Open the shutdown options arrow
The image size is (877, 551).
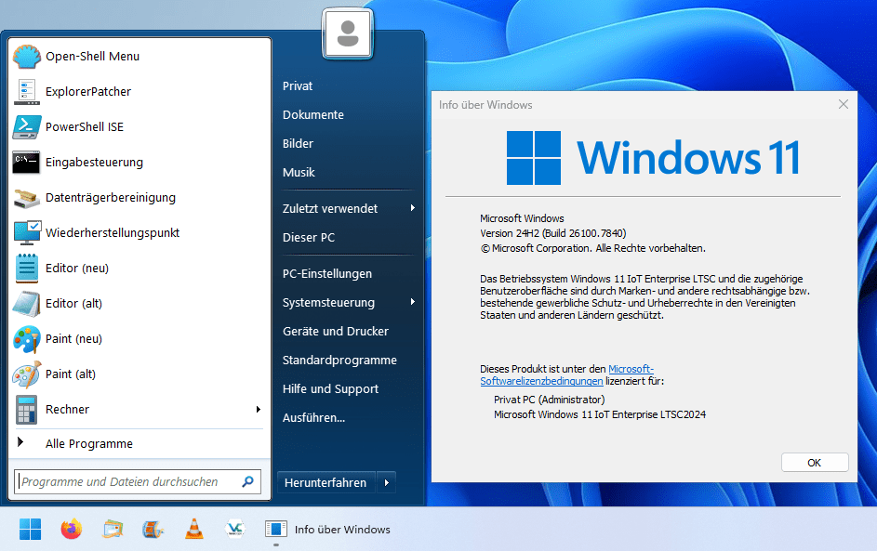pyautogui.click(x=387, y=483)
